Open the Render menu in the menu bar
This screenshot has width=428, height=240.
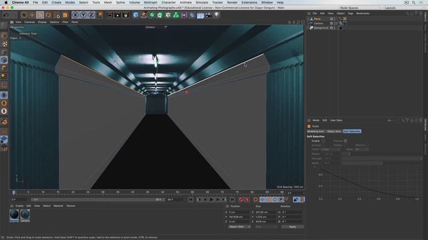pyautogui.click(x=232, y=3)
